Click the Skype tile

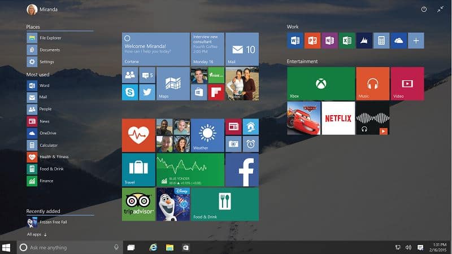(130, 92)
